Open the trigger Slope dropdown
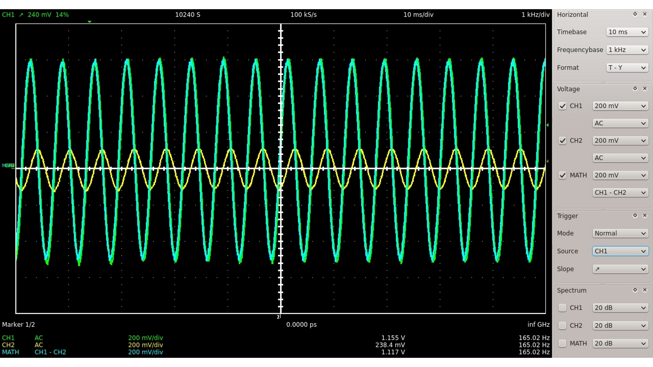The width and height of the screenshot is (653, 367). [x=620, y=269]
